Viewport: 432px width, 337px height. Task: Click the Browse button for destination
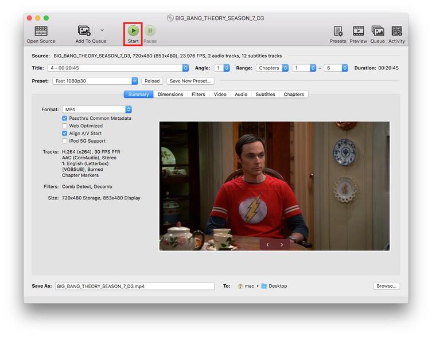coord(386,286)
